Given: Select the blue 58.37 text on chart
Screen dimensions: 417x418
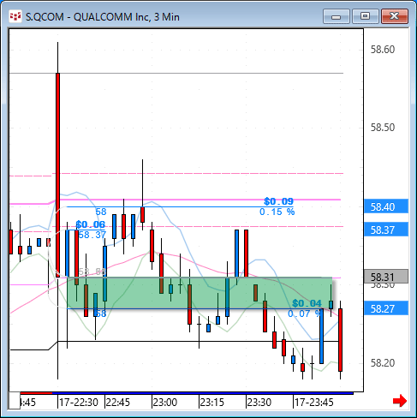Looking at the screenshot, I should tap(92, 235).
